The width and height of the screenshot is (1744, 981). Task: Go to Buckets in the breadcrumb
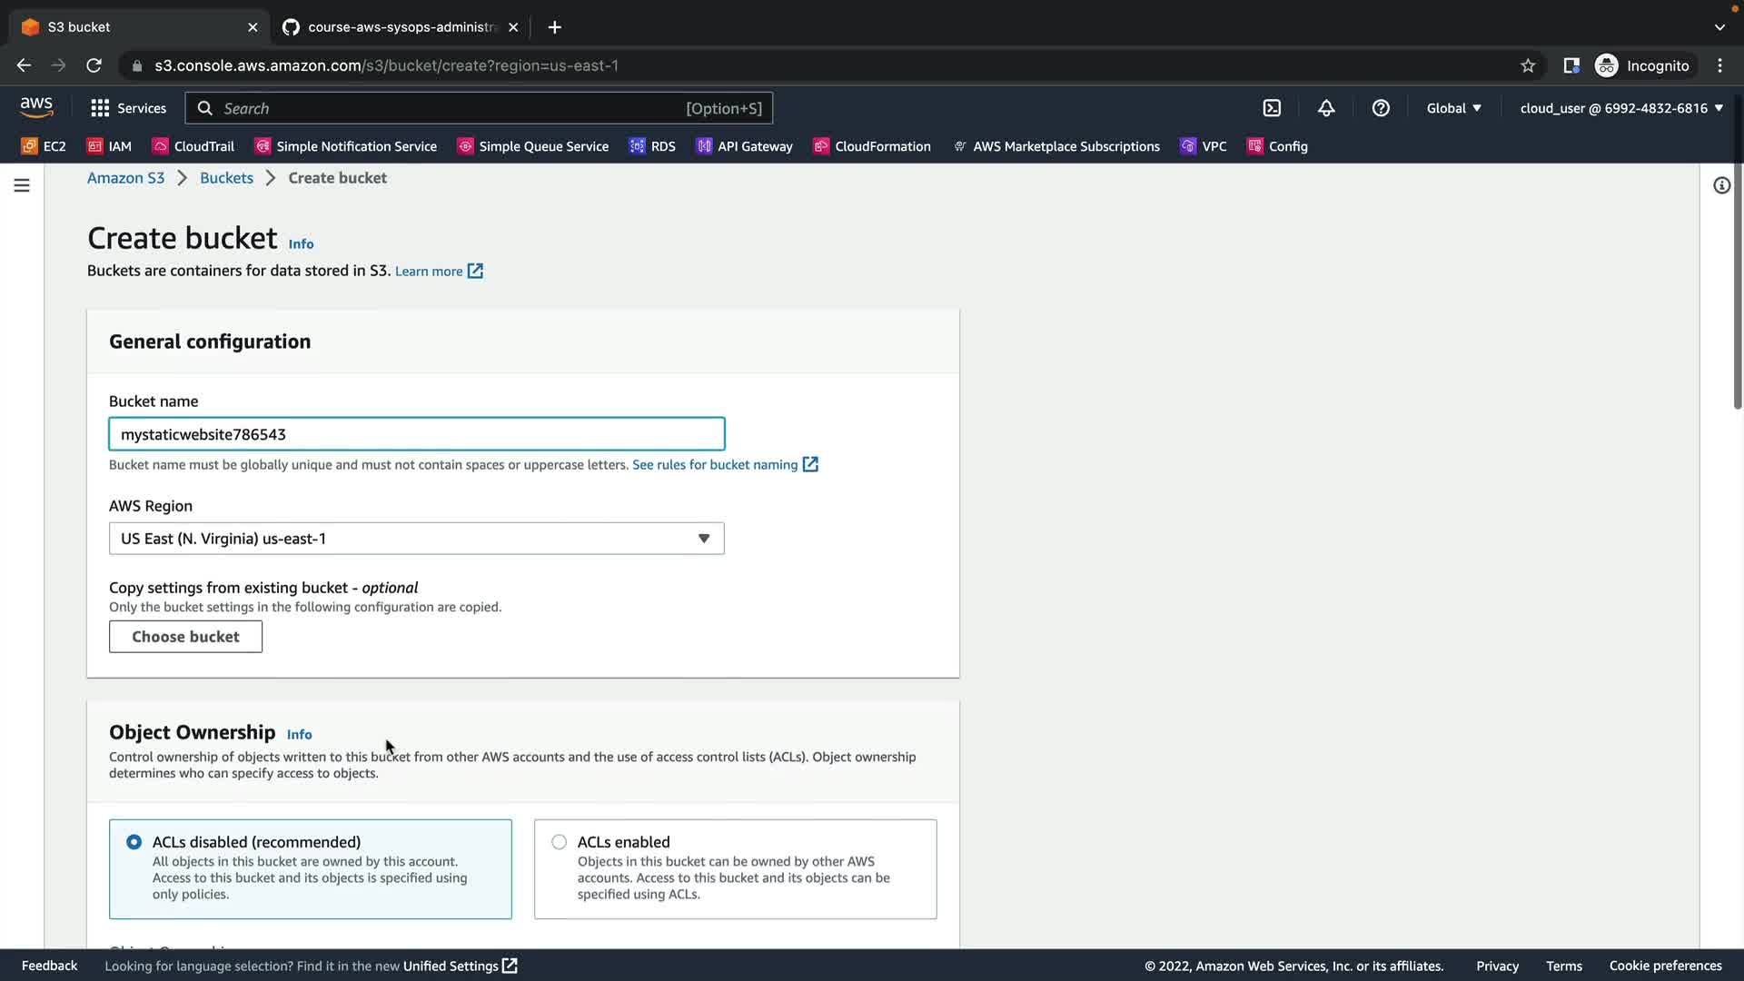pyautogui.click(x=226, y=178)
